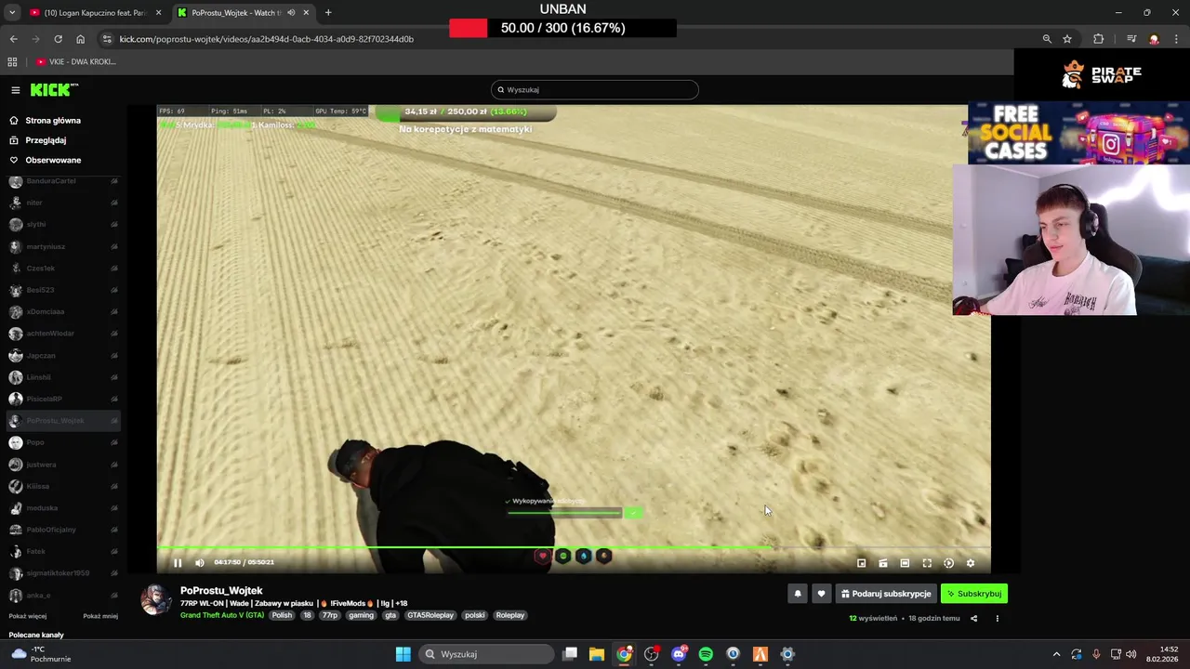Screen dimensions: 1190x669
Task: Collapse the Obserwowane section
Action: tap(53, 160)
